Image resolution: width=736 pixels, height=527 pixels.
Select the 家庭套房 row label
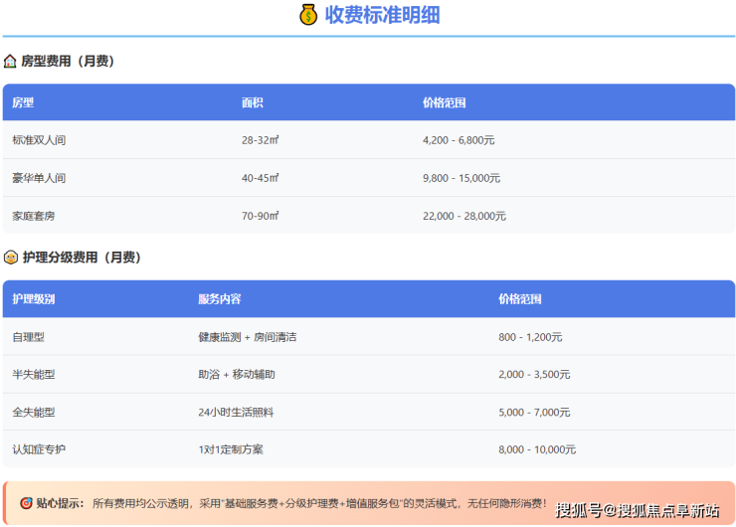pyautogui.click(x=33, y=216)
